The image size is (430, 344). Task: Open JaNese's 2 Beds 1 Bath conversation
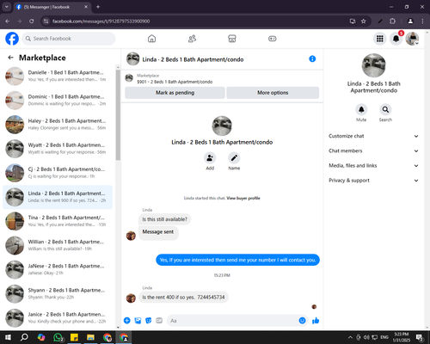click(58, 269)
